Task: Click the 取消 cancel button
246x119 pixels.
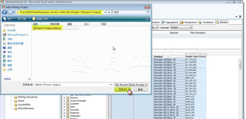Action: [x=140, y=90]
